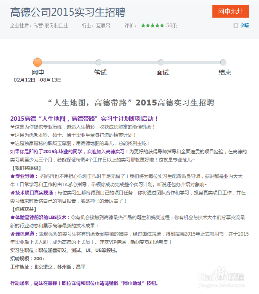The image size is (259, 294).
Task: Click the heart icon before 这是为优秀本科
Action: [13, 135]
